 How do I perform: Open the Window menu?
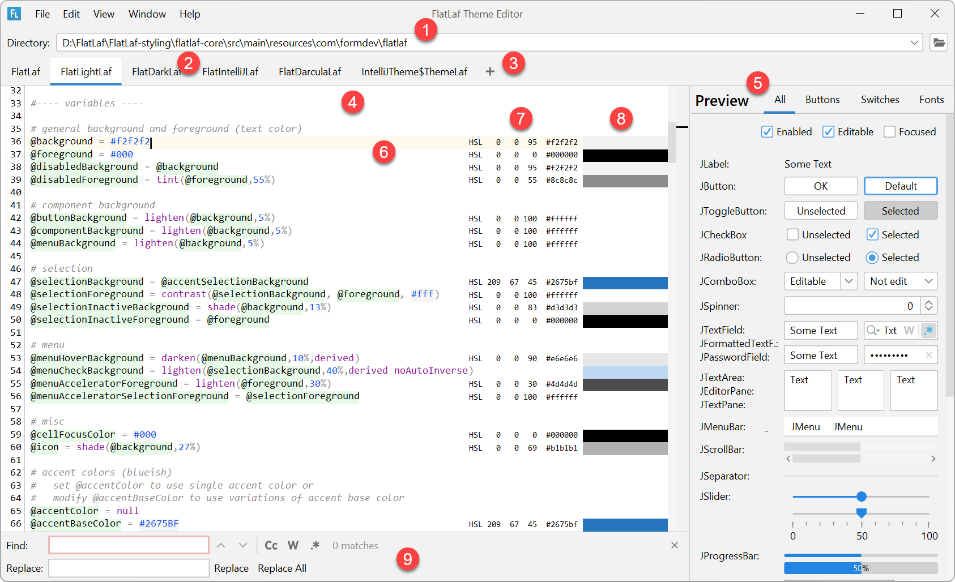point(147,14)
